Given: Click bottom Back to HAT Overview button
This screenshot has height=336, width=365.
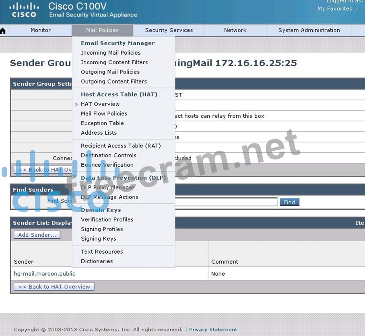Looking at the screenshot, I should tap(54, 287).
